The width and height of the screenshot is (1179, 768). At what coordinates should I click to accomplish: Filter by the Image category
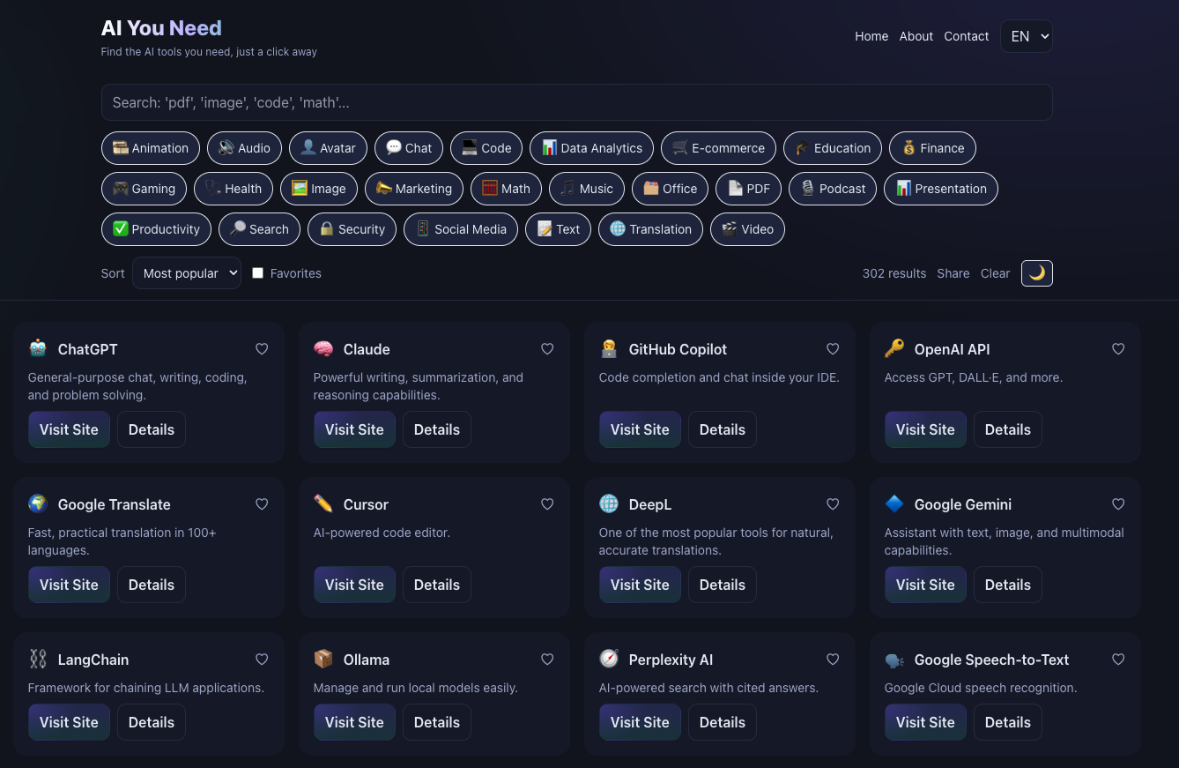pos(319,189)
